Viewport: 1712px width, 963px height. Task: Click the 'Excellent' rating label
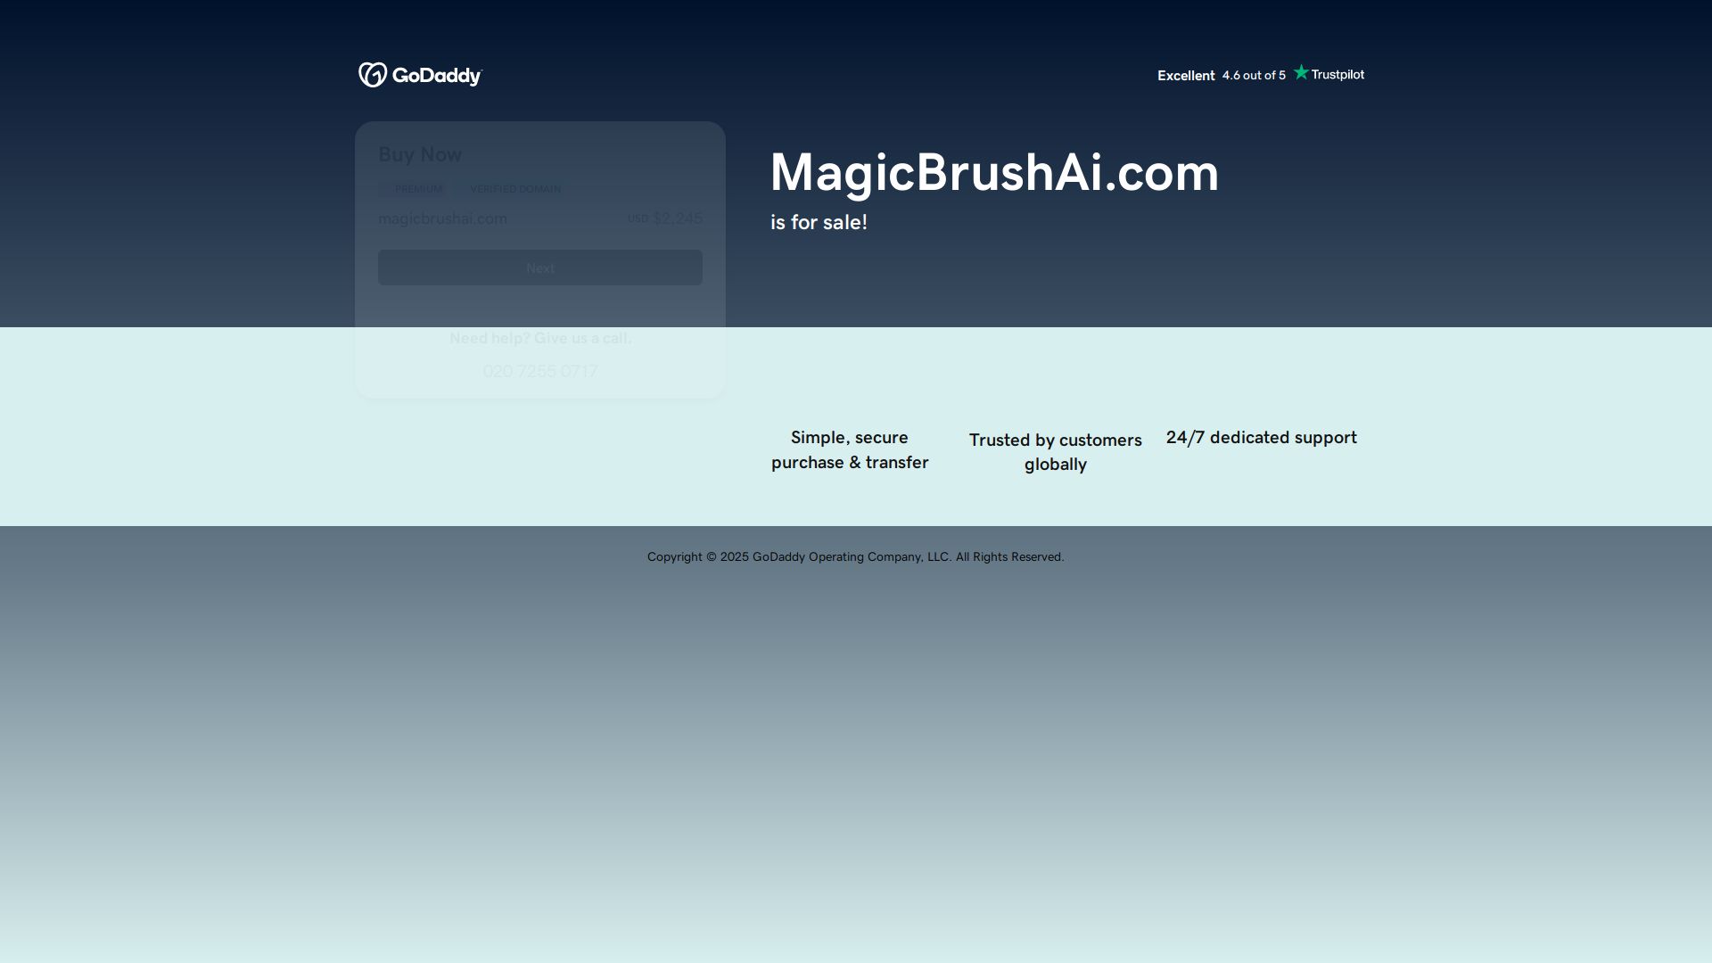pyautogui.click(x=1186, y=76)
